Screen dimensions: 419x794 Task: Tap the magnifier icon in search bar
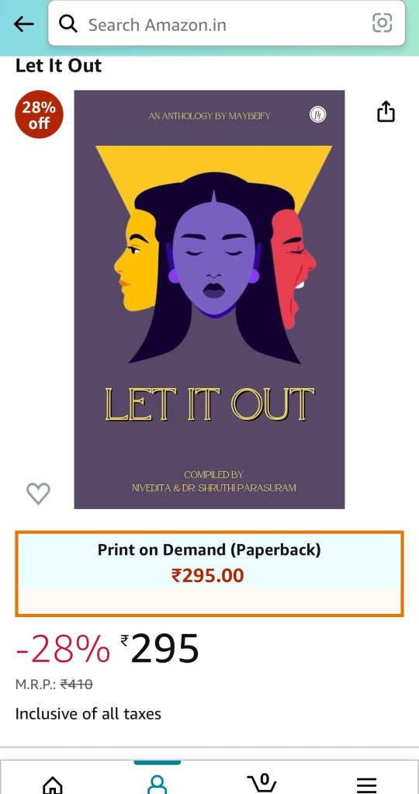[68, 23]
